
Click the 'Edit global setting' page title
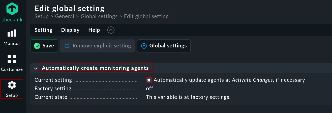(x=70, y=8)
